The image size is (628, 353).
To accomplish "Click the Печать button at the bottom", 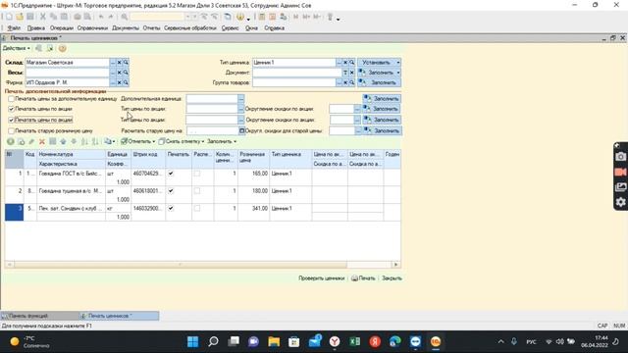I will [x=363, y=278].
